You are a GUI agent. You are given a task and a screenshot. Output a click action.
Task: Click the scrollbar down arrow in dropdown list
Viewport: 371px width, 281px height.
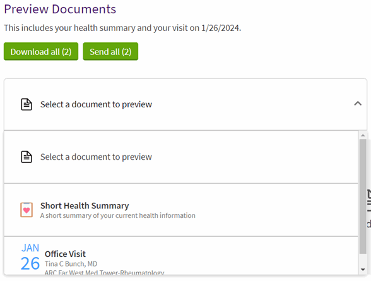[x=363, y=270]
